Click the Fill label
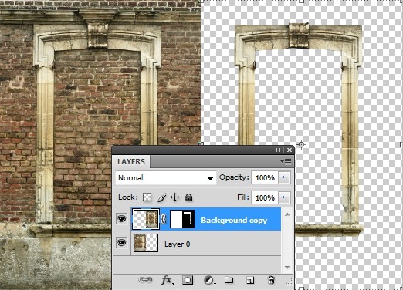The image size is (403, 290). 243,197
